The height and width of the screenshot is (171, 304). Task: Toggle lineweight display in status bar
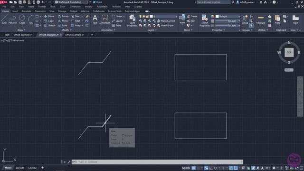pos(244,168)
